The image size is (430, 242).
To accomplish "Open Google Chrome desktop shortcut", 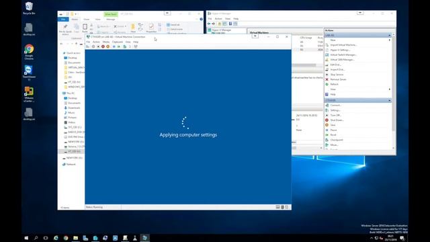I will click(29, 52).
